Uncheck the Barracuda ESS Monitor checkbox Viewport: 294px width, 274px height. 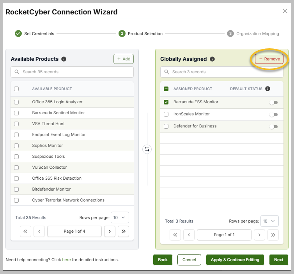click(x=166, y=102)
